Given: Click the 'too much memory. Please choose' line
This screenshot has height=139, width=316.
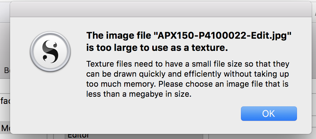Looking at the screenshot, I should click(x=187, y=84).
